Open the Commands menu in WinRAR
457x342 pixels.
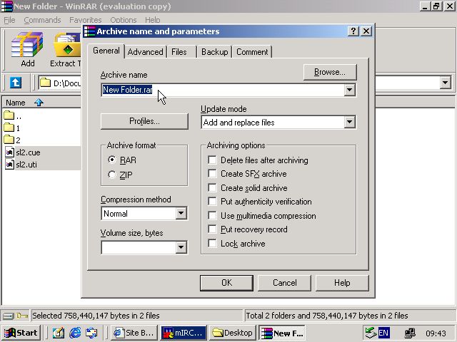click(42, 20)
